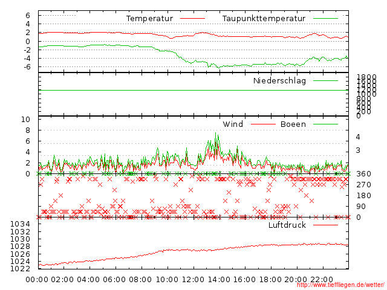Open the tieffliegen.de/wetter link
This screenshot has width=387, height=290.
click(x=340, y=285)
